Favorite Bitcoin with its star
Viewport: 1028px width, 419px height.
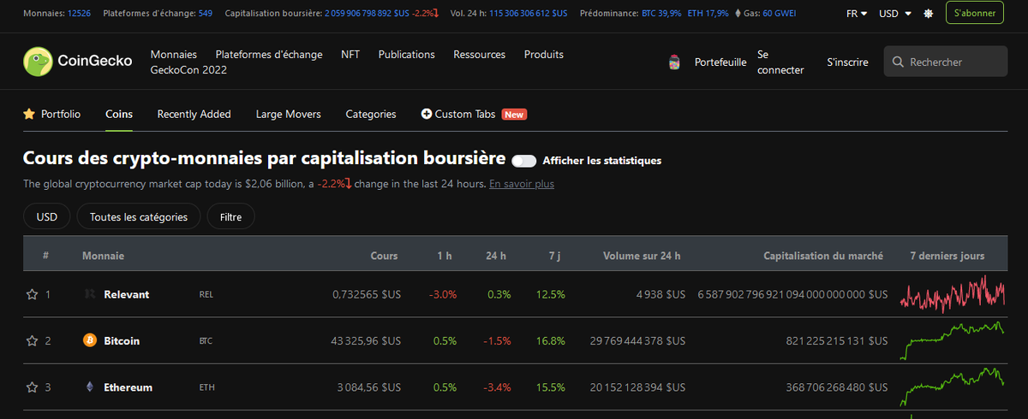(x=32, y=340)
